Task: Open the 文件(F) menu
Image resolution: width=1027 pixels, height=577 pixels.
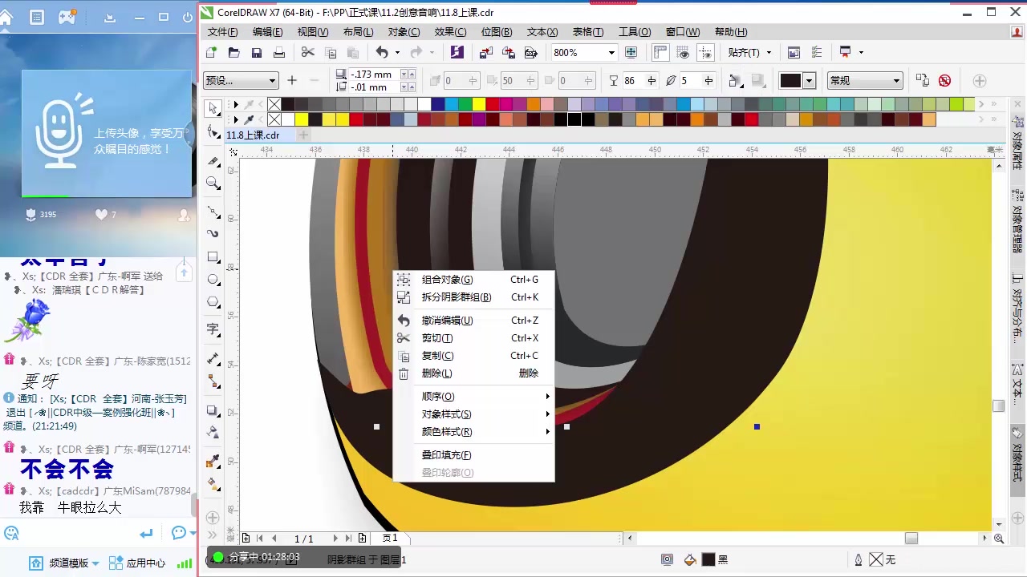Action: point(222,32)
